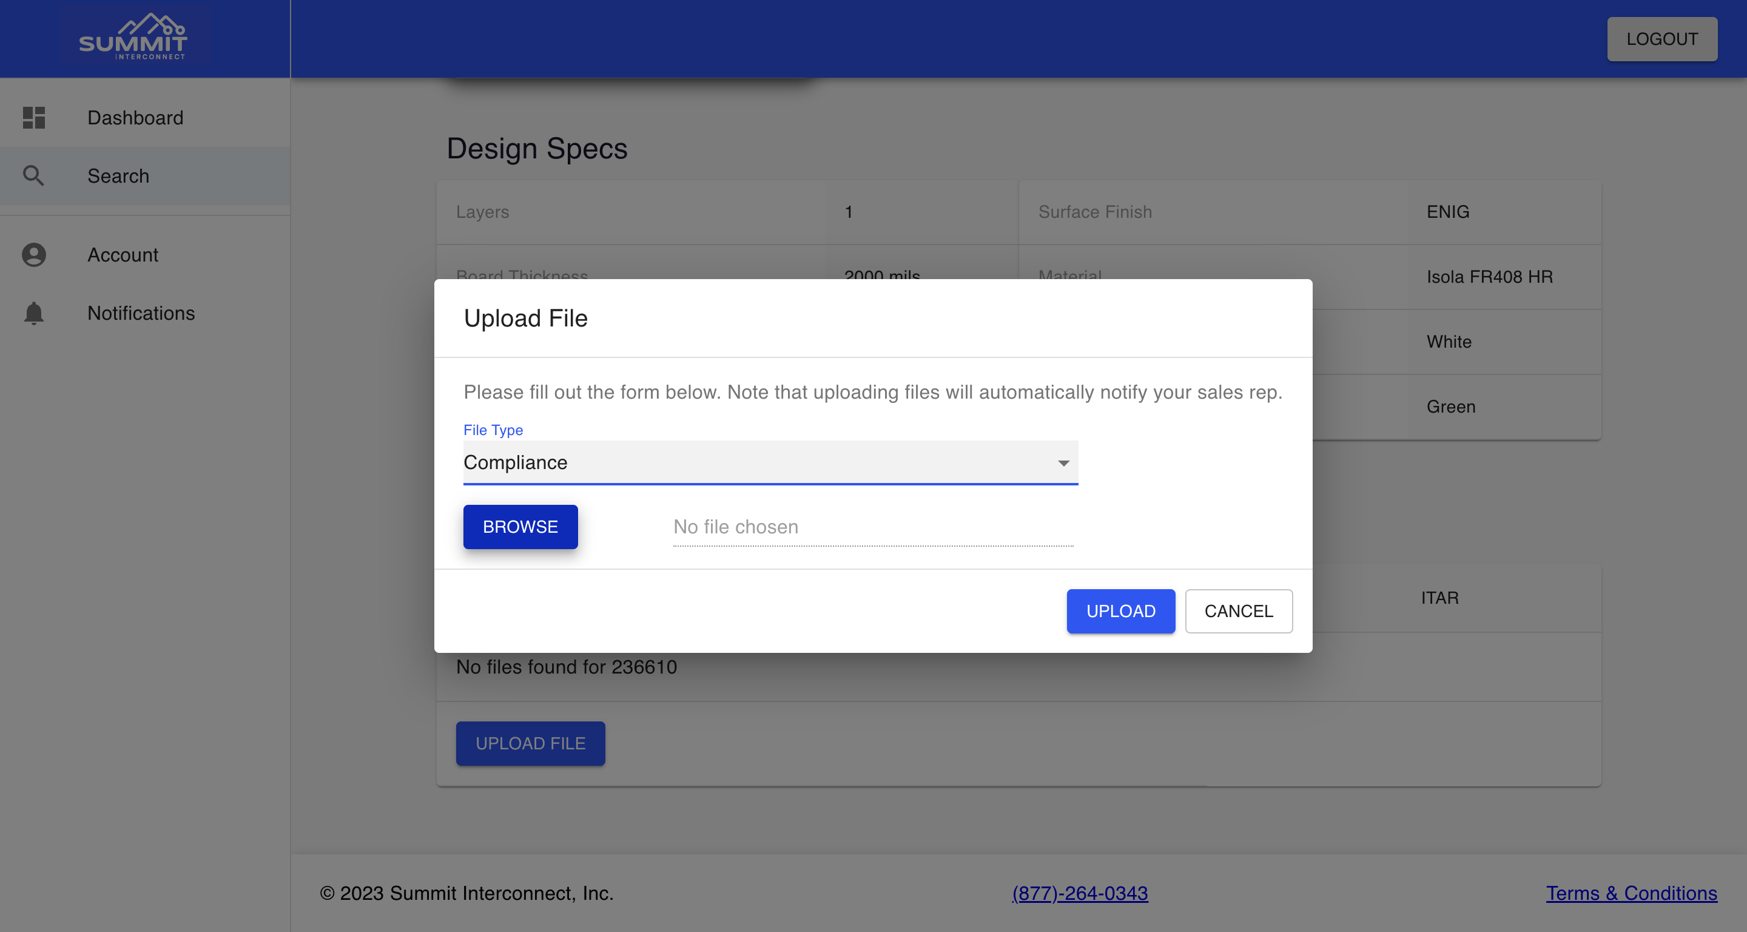The width and height of the screenshot is (1747, 932).
Task: Open the Dashboard menu item
Action: coord(145,117)
